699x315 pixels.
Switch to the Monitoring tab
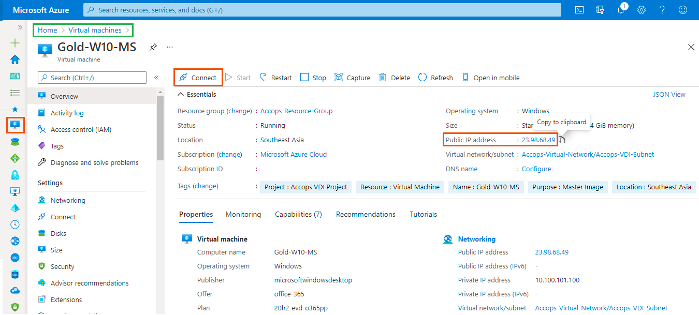243,214
